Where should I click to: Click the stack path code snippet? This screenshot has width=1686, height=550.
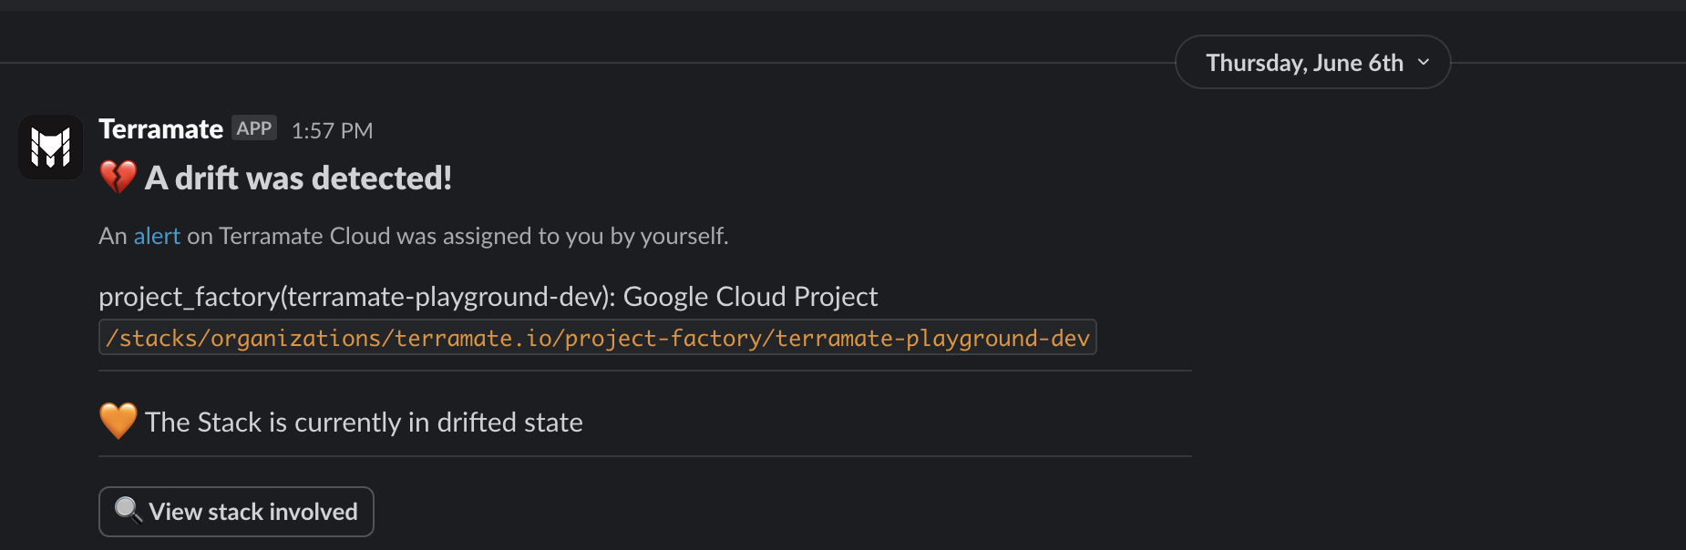597,338
